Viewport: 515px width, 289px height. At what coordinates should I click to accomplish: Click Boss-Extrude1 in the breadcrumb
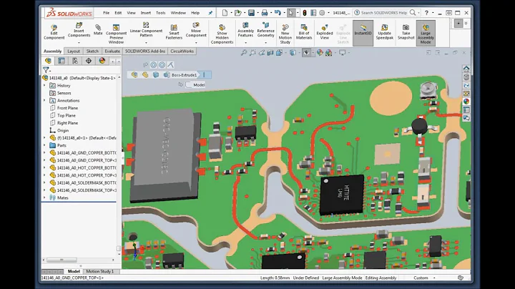pyautogui.click(x=184, y=75)
